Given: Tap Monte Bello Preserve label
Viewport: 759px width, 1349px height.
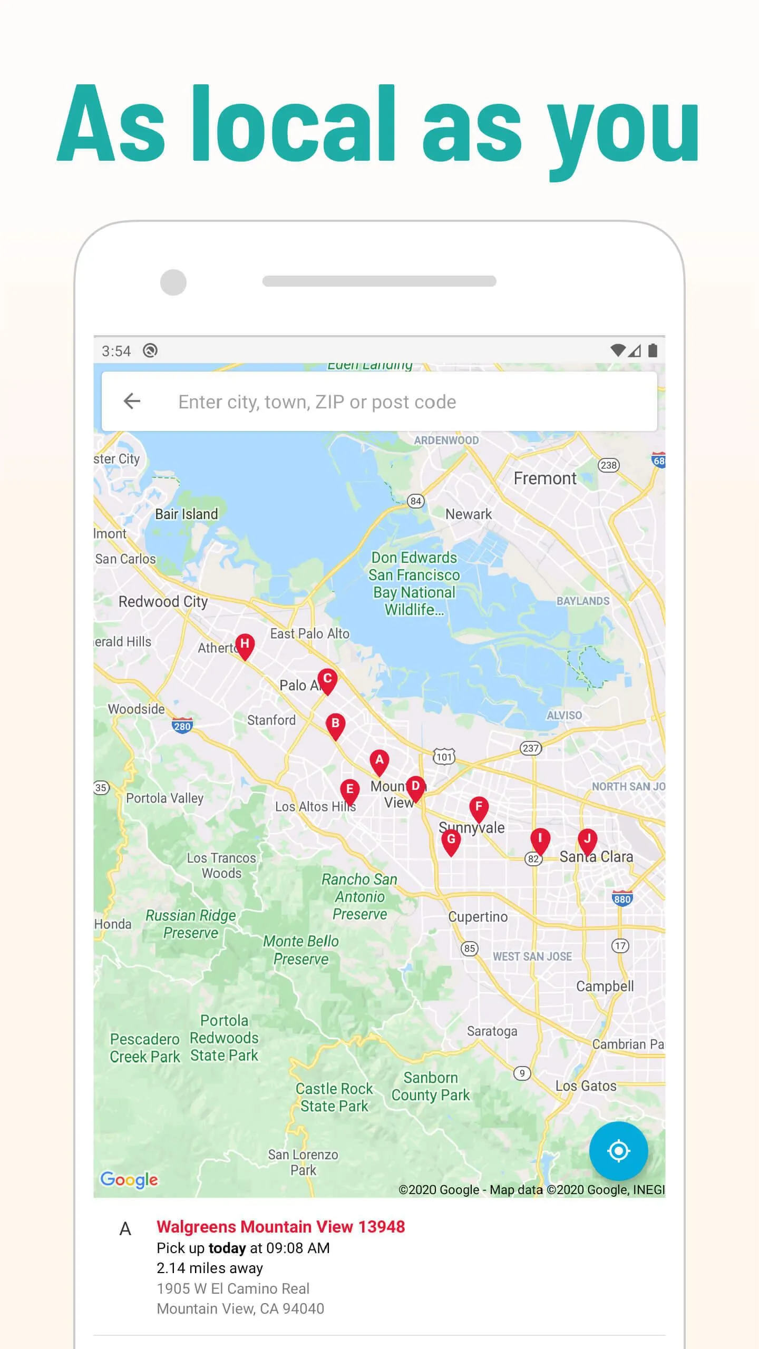Looking at the screenshot, I should [301, 950].
